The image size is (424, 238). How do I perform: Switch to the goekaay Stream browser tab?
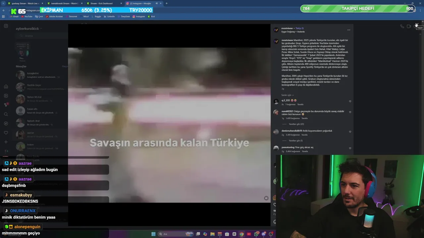(25, 3)
